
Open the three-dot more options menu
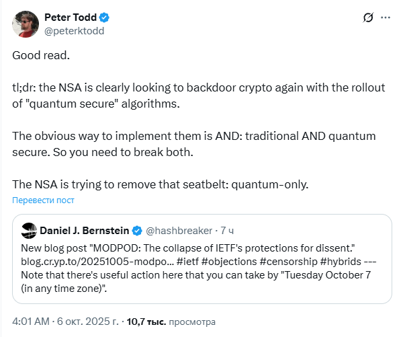click(386, 18)
